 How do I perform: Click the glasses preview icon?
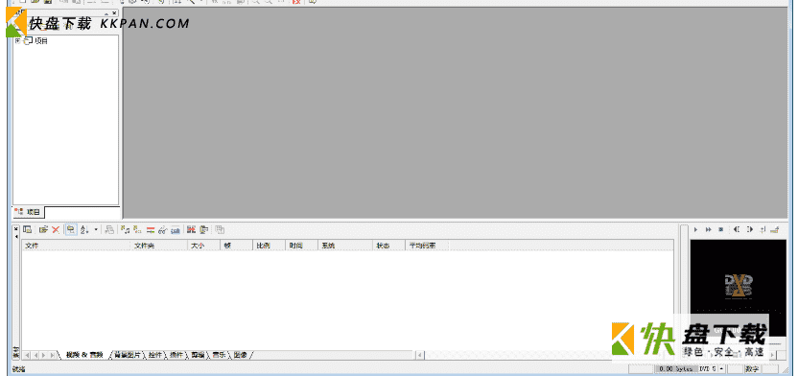click(163, 230)
